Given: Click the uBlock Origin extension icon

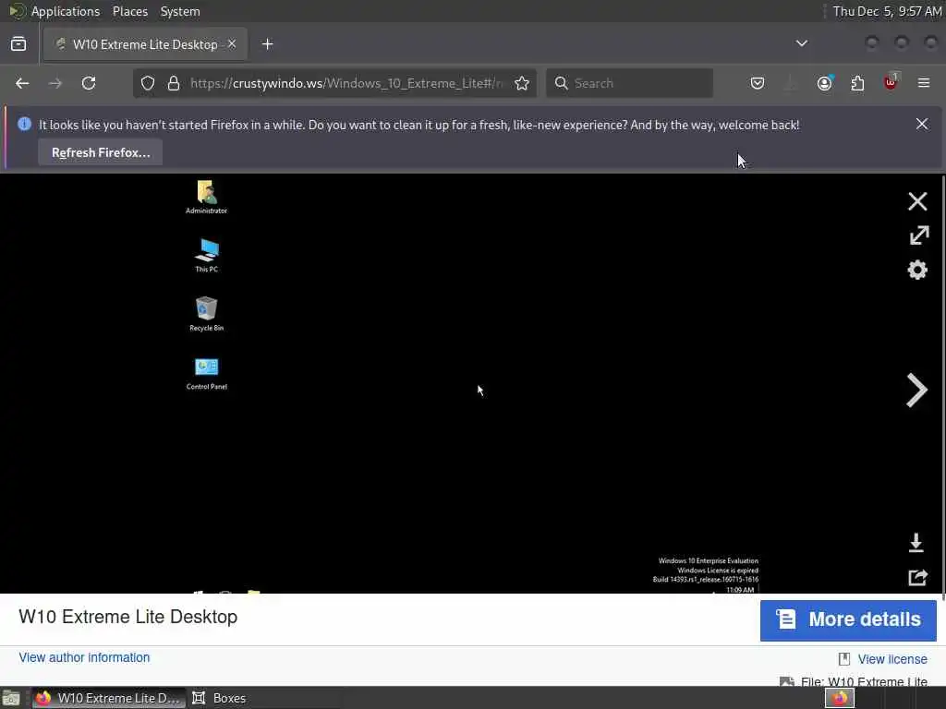Looking at the screenshot, I should [891, 82].
